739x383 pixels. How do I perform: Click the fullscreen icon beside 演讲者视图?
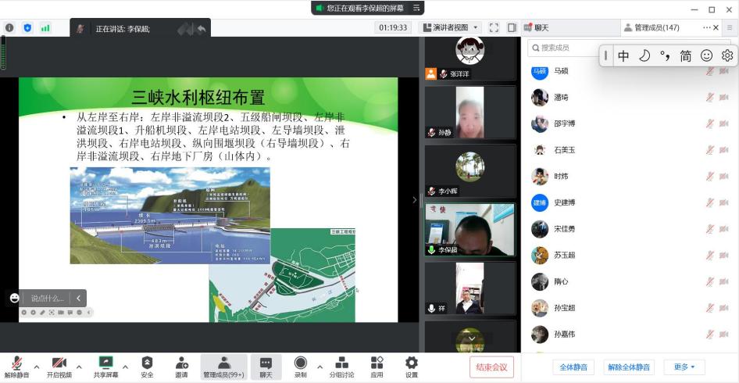tap(494, 27)
